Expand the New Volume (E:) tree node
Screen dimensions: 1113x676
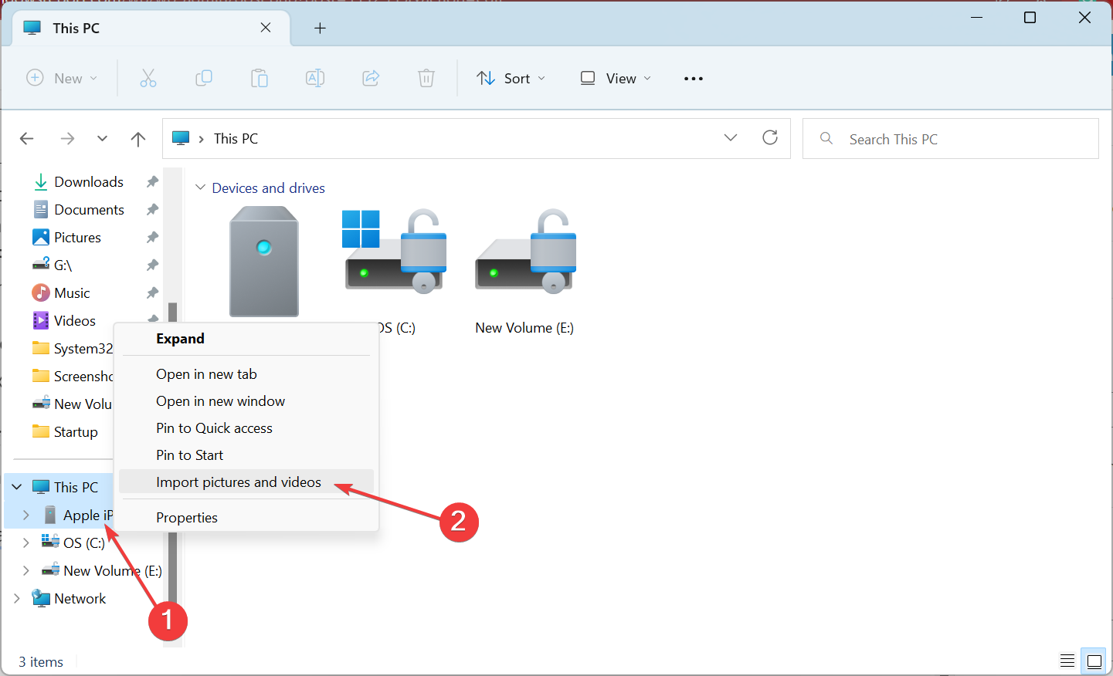(x=25, y=570)
